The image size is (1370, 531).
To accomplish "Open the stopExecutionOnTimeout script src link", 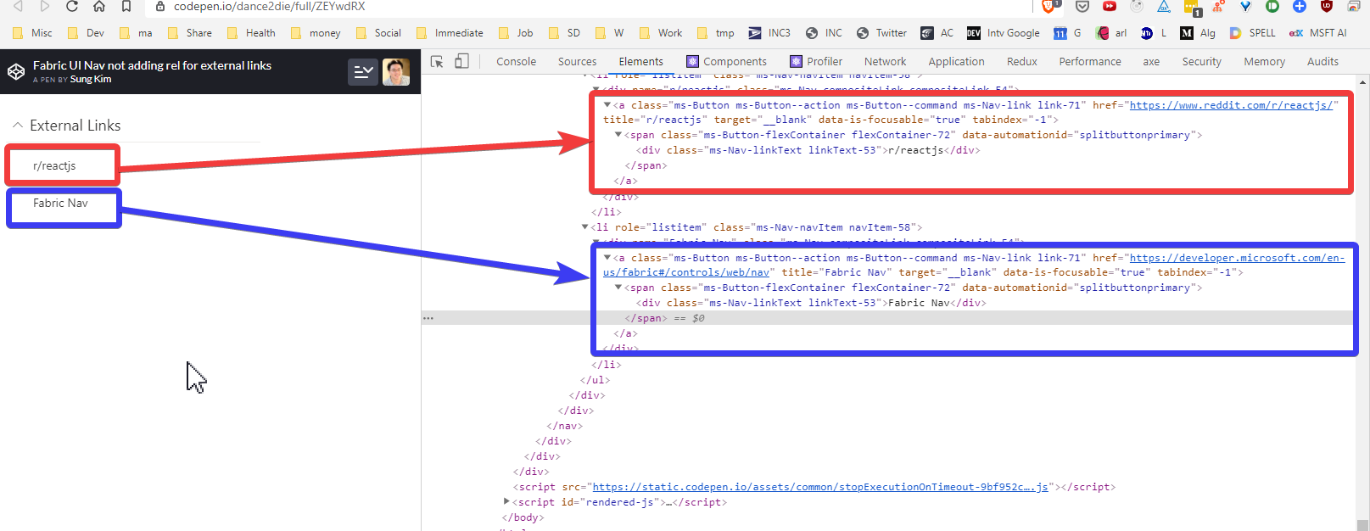I will [x=820, y=487].
